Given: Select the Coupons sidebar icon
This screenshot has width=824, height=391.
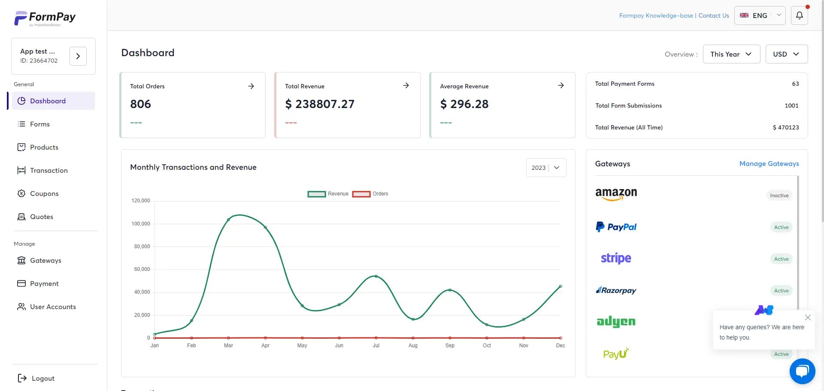Looking at the screenshot, I should point(21,193).
